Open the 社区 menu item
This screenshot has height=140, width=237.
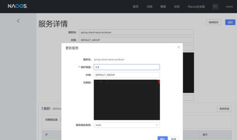coord(177,7)
